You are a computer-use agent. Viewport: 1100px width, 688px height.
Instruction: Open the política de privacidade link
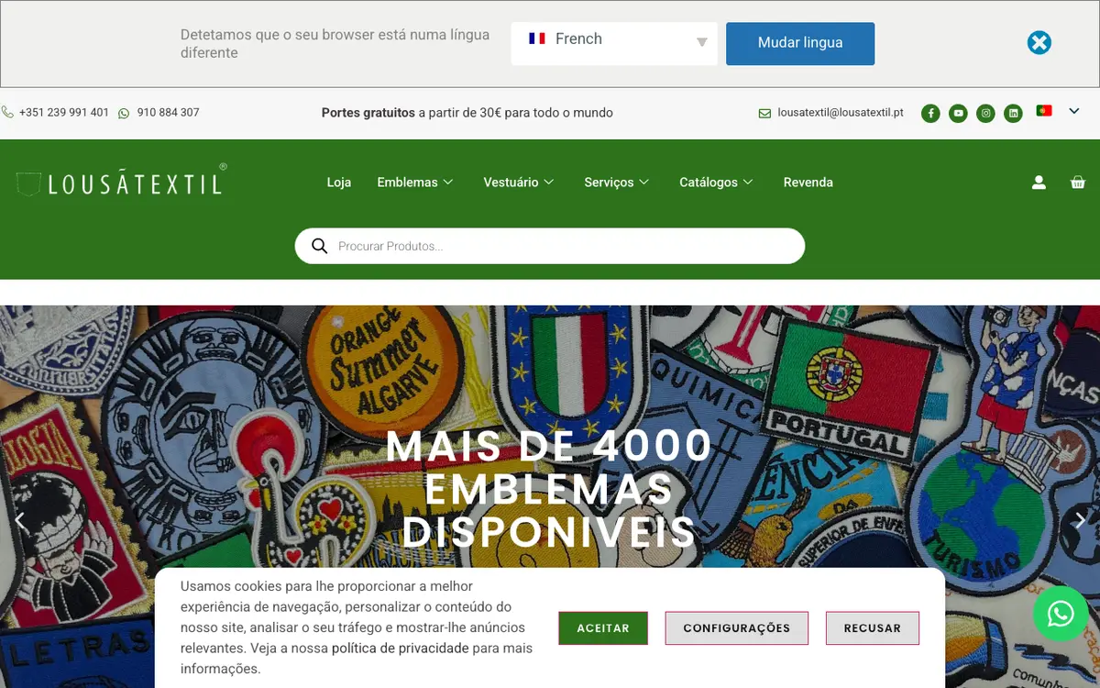coord(401,649)
